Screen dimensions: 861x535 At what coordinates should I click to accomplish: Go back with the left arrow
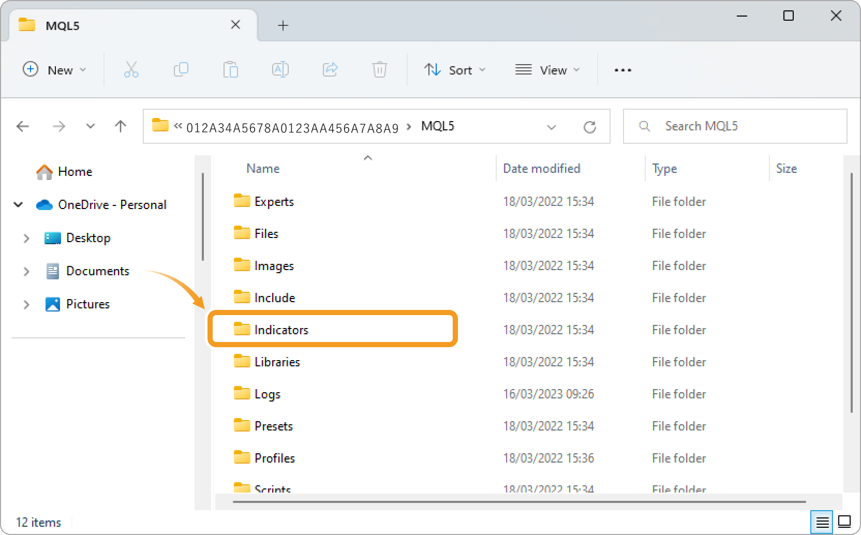click(x=23, y=126)
